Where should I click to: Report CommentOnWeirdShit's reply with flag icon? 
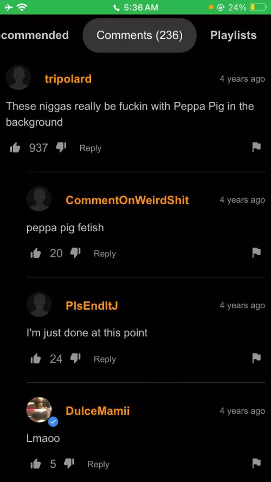(x=256, y=253)
